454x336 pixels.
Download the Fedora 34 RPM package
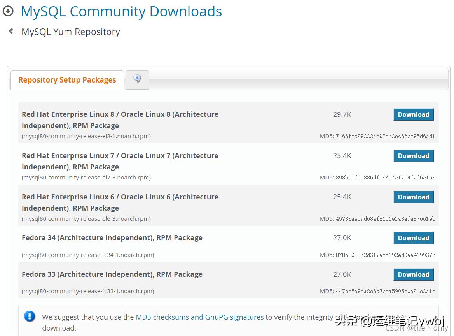413,238
